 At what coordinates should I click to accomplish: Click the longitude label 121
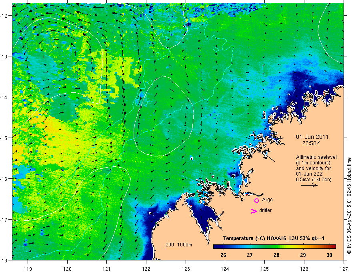107,269
